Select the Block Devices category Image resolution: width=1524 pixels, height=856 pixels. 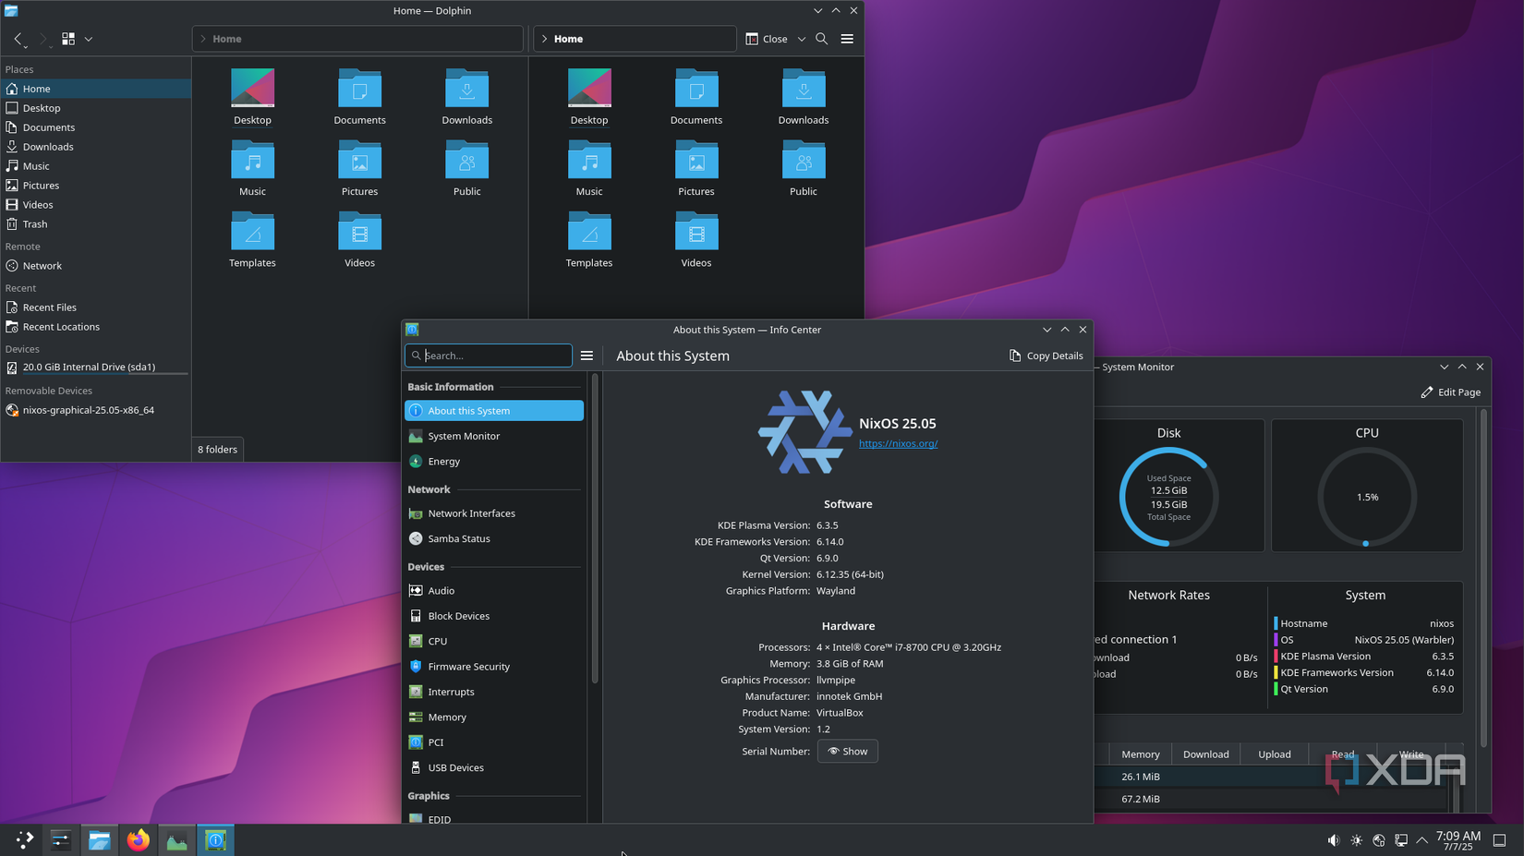click(459, 615)
